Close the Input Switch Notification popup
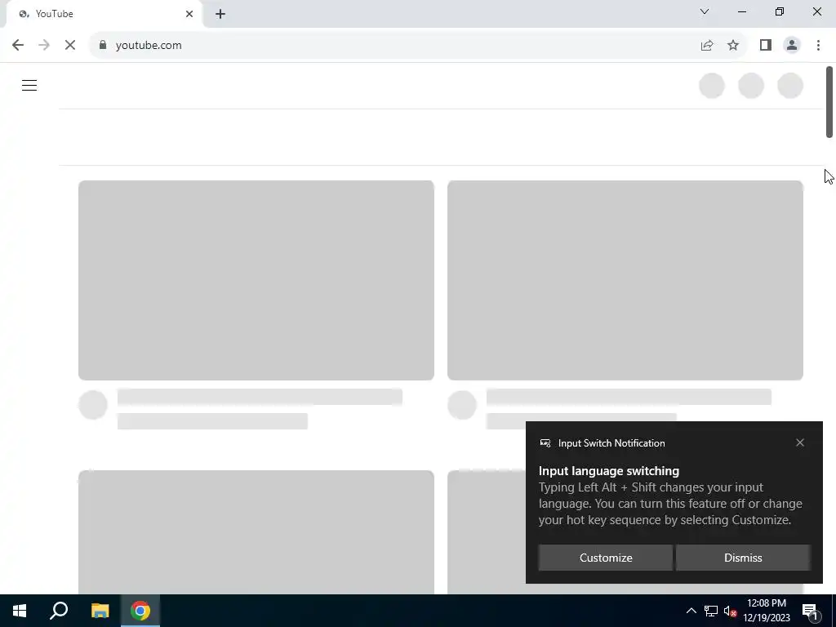This screenshot has height=627, width=836. coord(800,442)
